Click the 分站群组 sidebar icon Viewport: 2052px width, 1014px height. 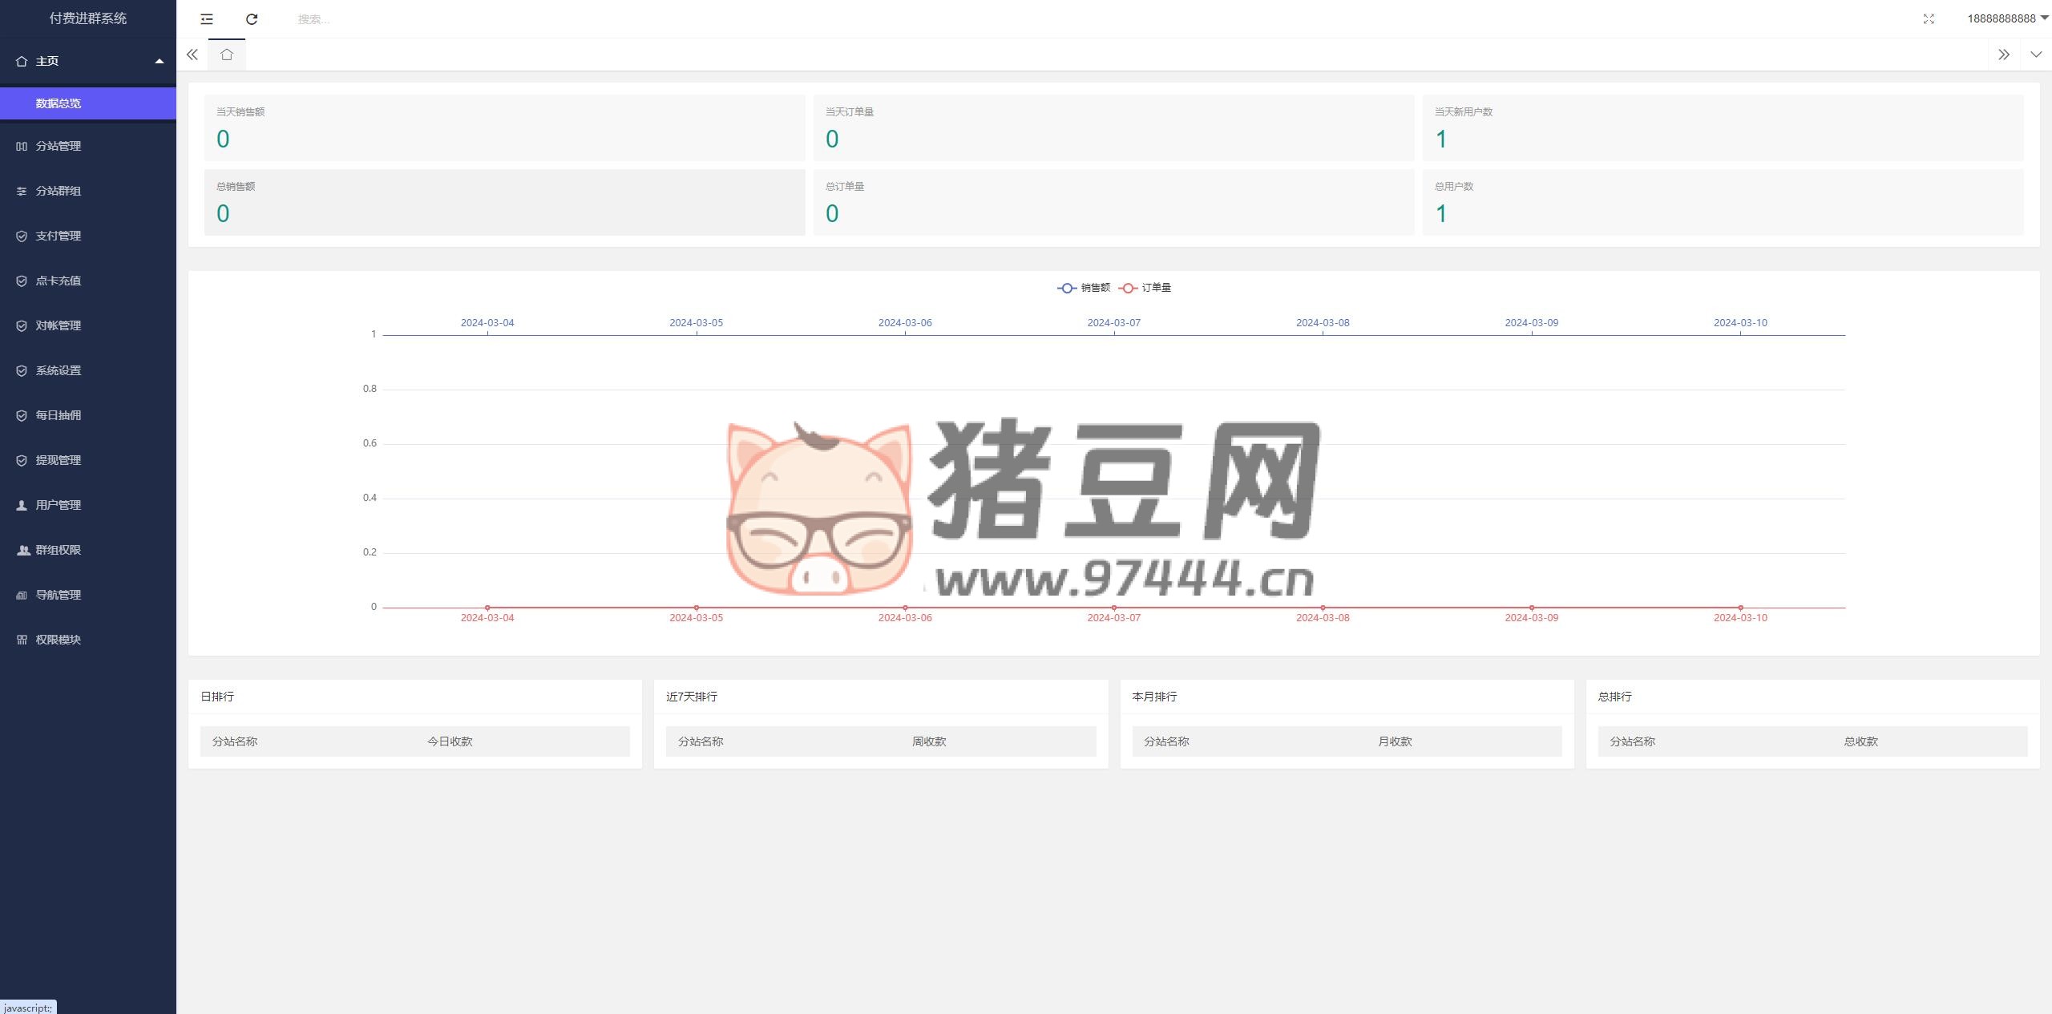coord(22,191)
